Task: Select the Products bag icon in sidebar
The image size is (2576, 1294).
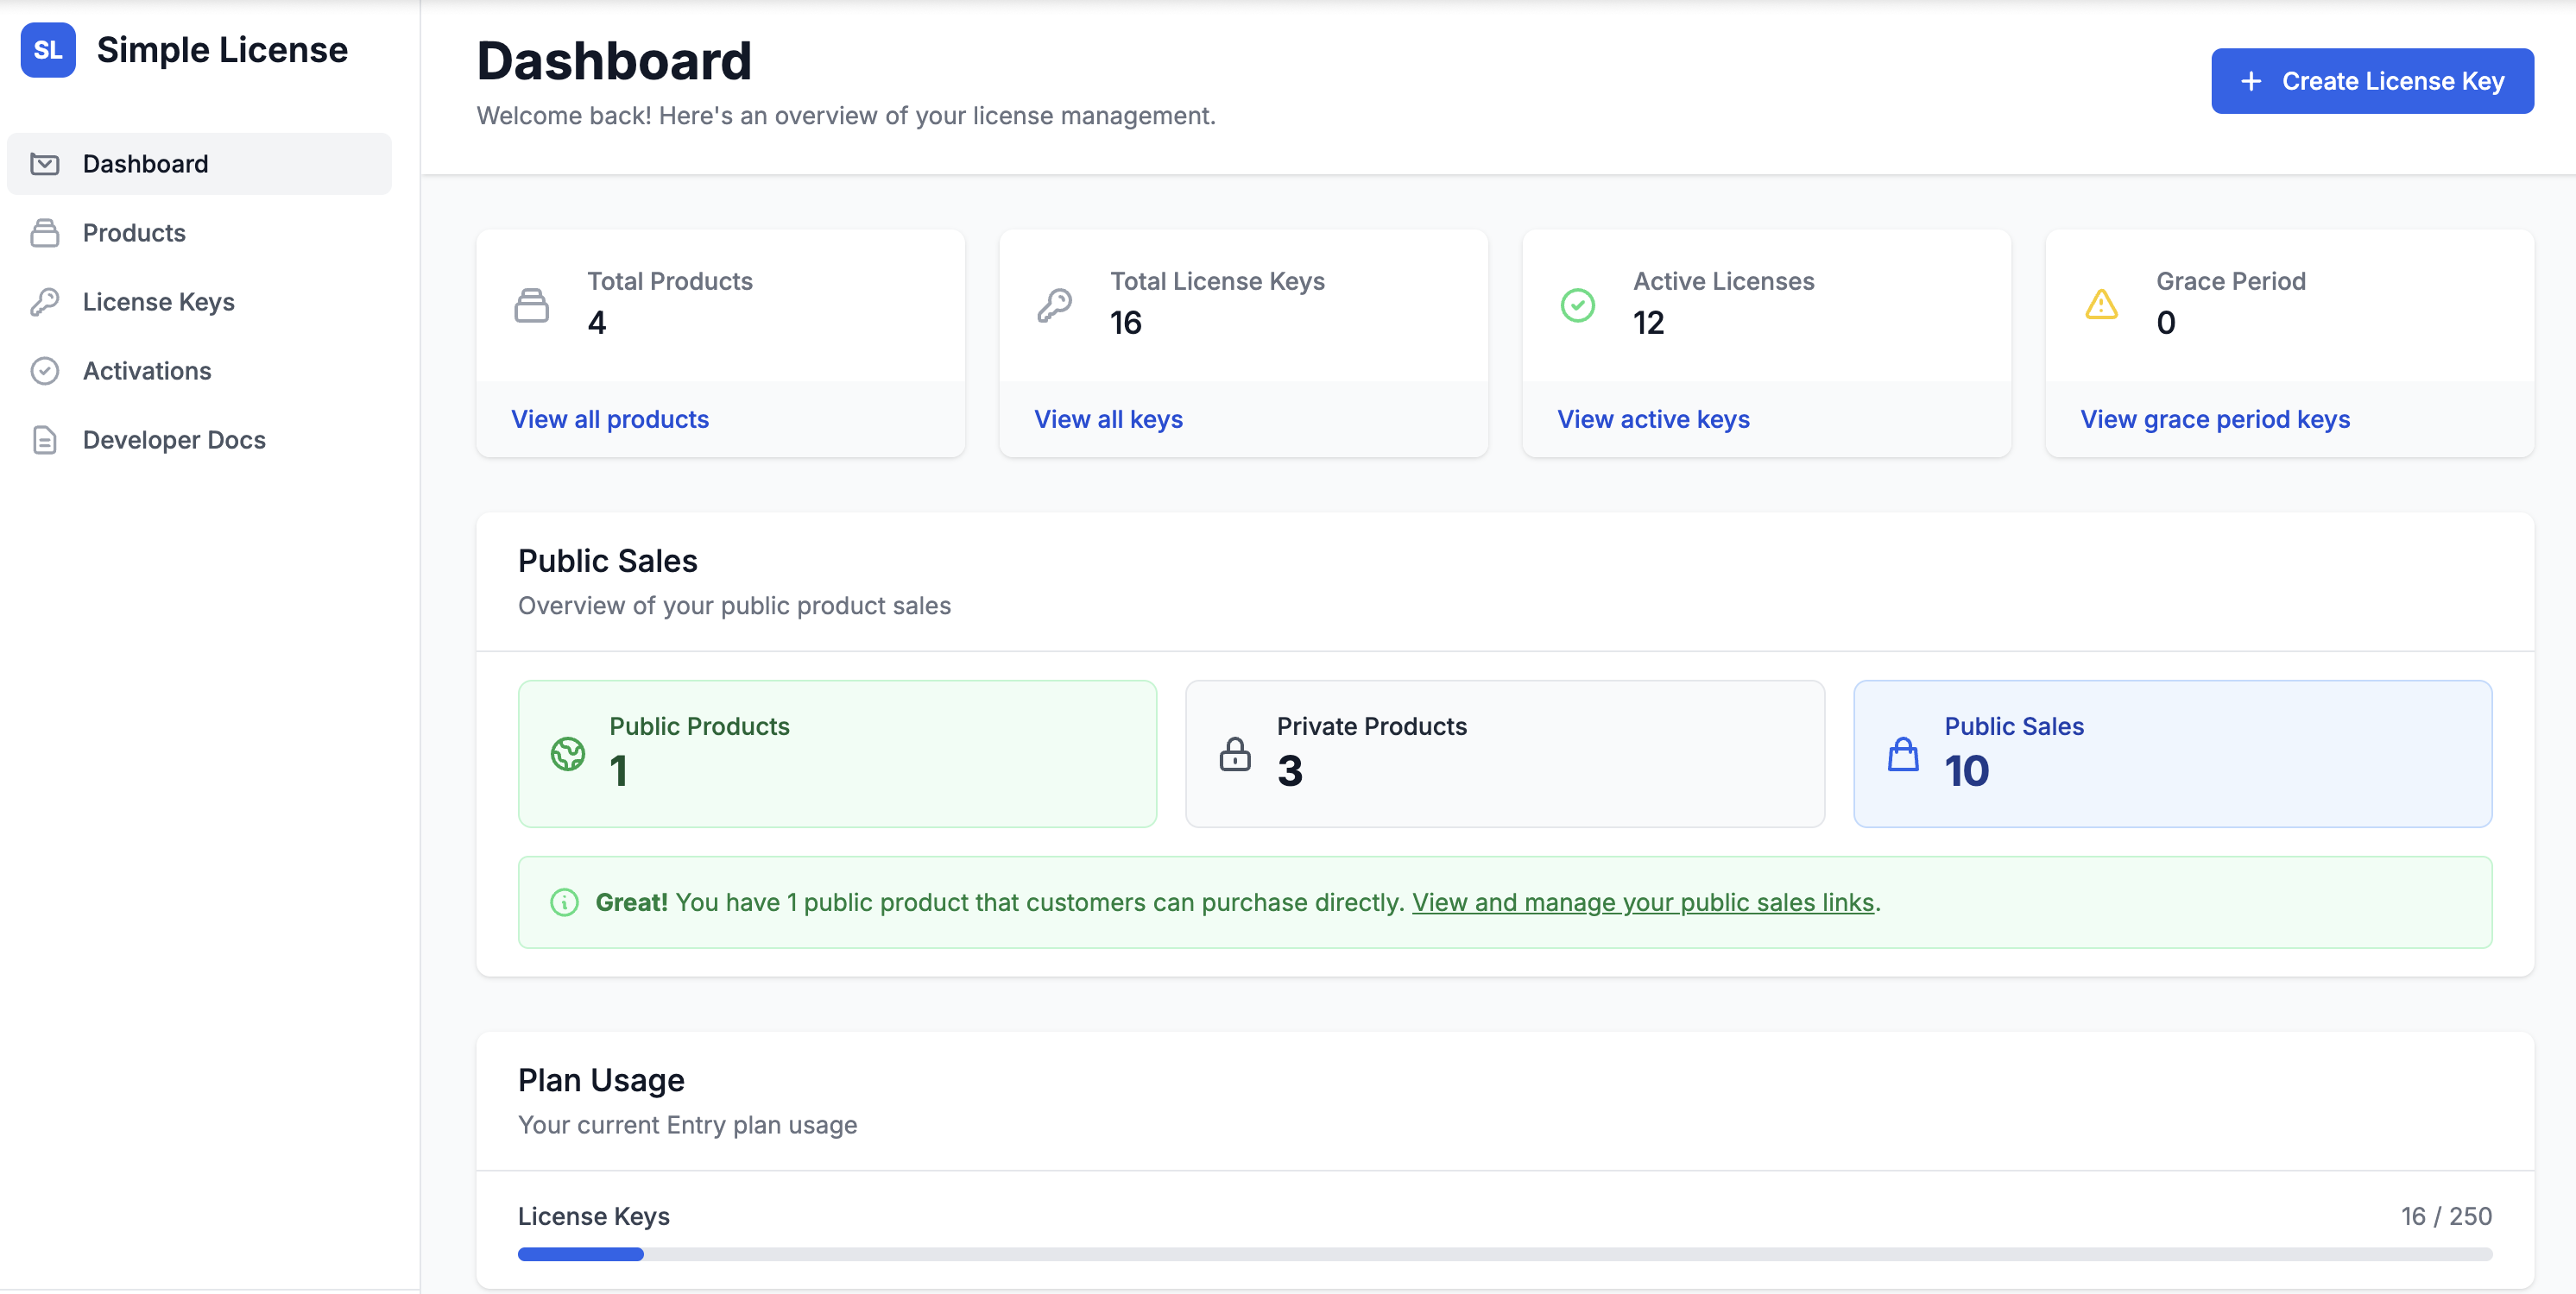Action: [x=45, y=232]
